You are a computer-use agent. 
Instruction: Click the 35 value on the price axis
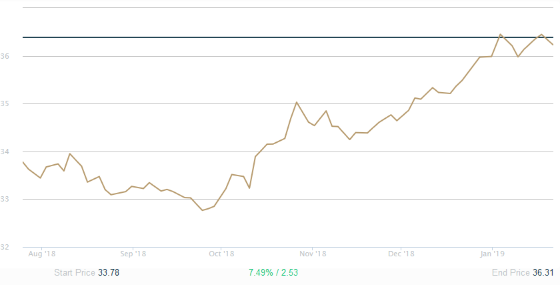pos(5,104)
